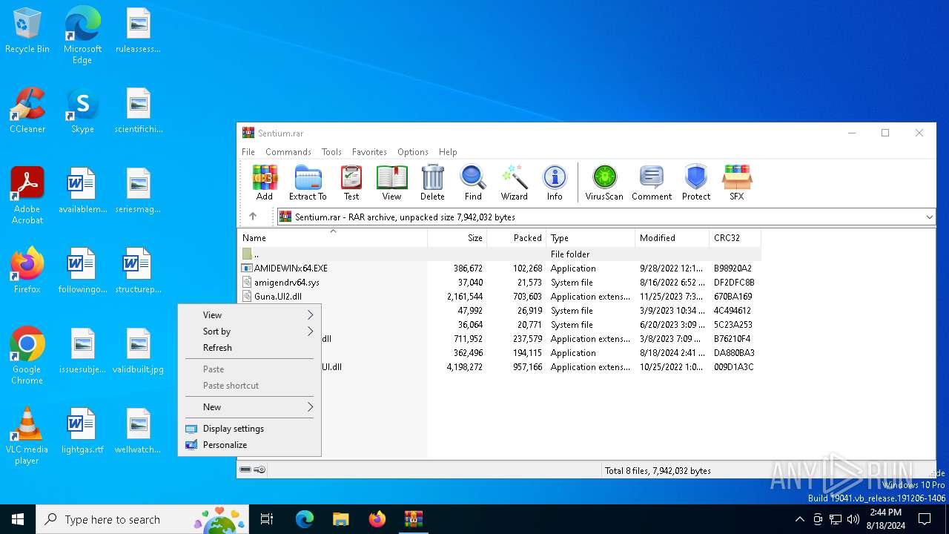Viewport: 949px width, 534px height.
Task: Click the drive icon in WinRAR status bar
Action: 245,469
